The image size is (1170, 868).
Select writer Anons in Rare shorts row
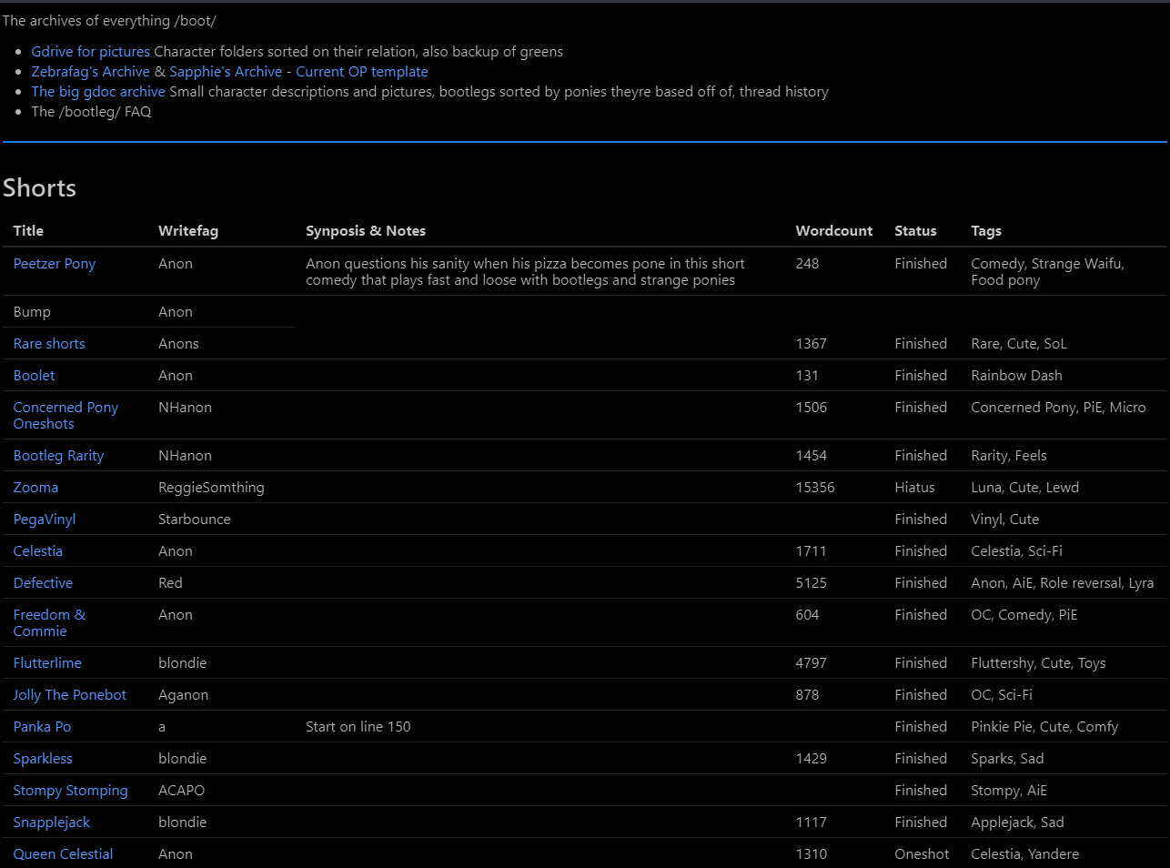tap(178, 344)
